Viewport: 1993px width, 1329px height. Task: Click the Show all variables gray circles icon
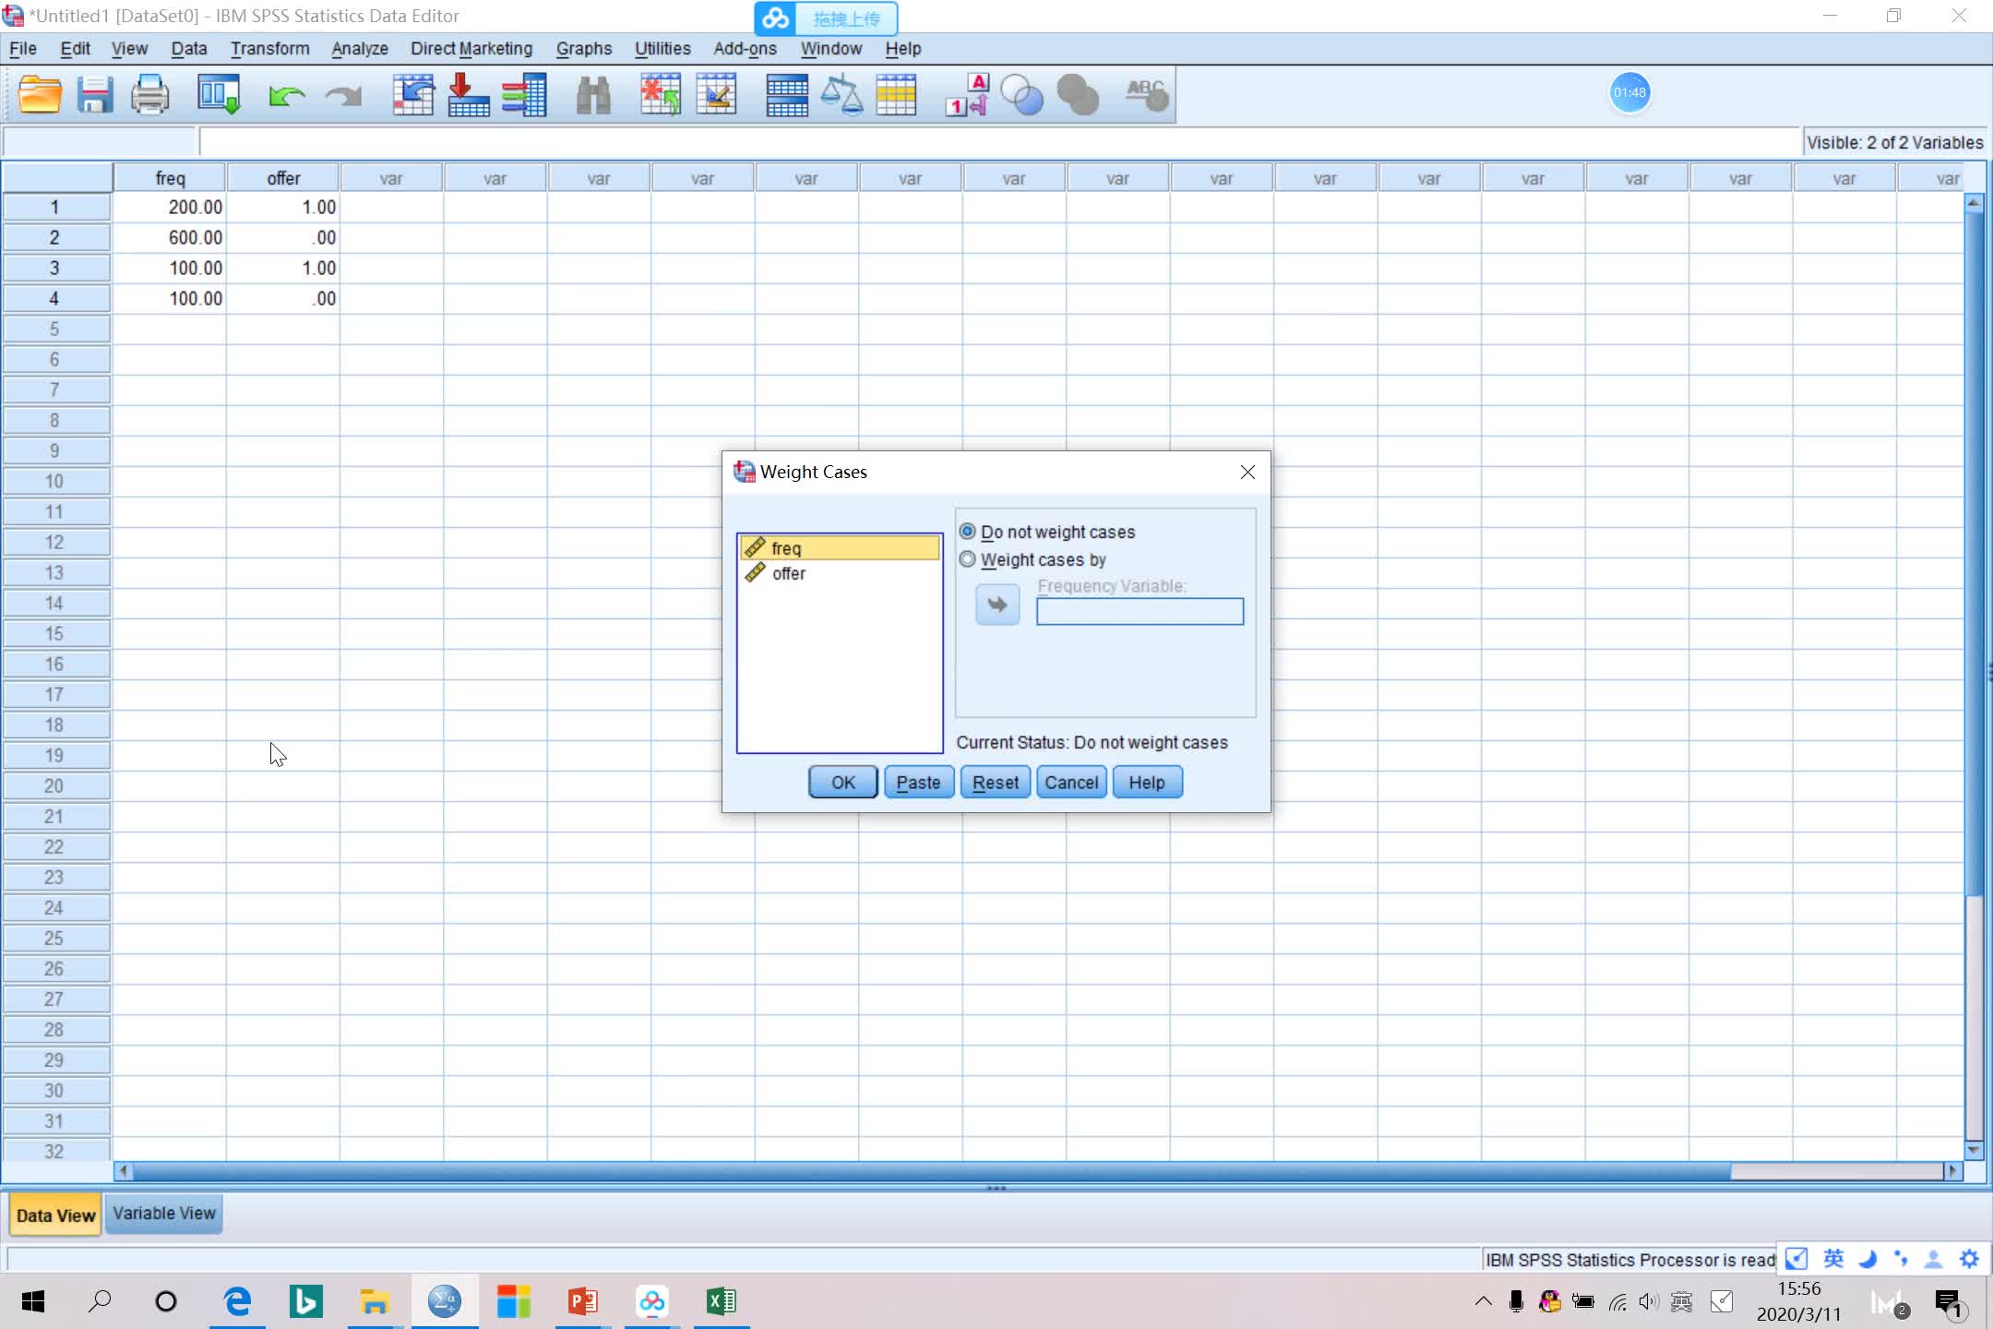(x=1078, y=95)
